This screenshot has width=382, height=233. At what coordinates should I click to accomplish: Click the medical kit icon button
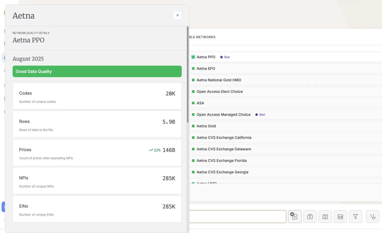pos(310,217)
